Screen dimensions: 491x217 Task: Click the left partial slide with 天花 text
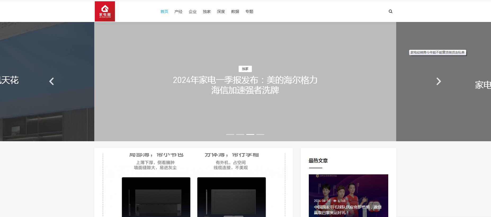pyautogui.click(x=9, y=80)
